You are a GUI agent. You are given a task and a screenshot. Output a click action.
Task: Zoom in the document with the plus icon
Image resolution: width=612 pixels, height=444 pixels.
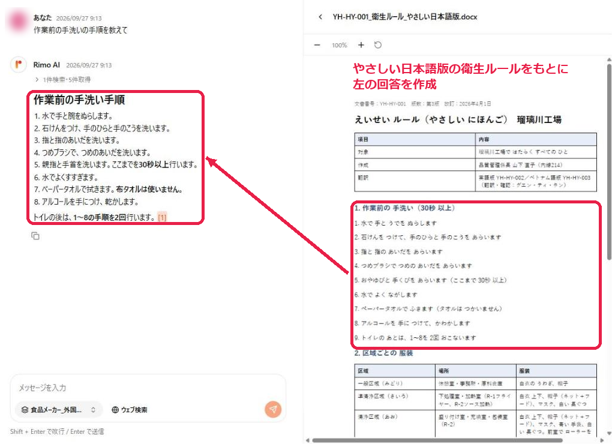tap(361, 45)
